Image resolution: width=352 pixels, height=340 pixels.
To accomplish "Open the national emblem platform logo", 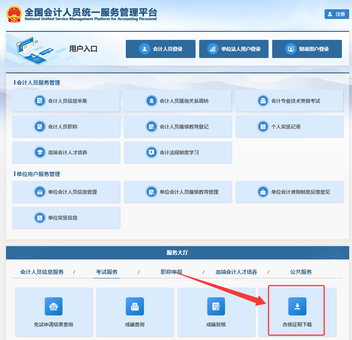I will (14, 14).
